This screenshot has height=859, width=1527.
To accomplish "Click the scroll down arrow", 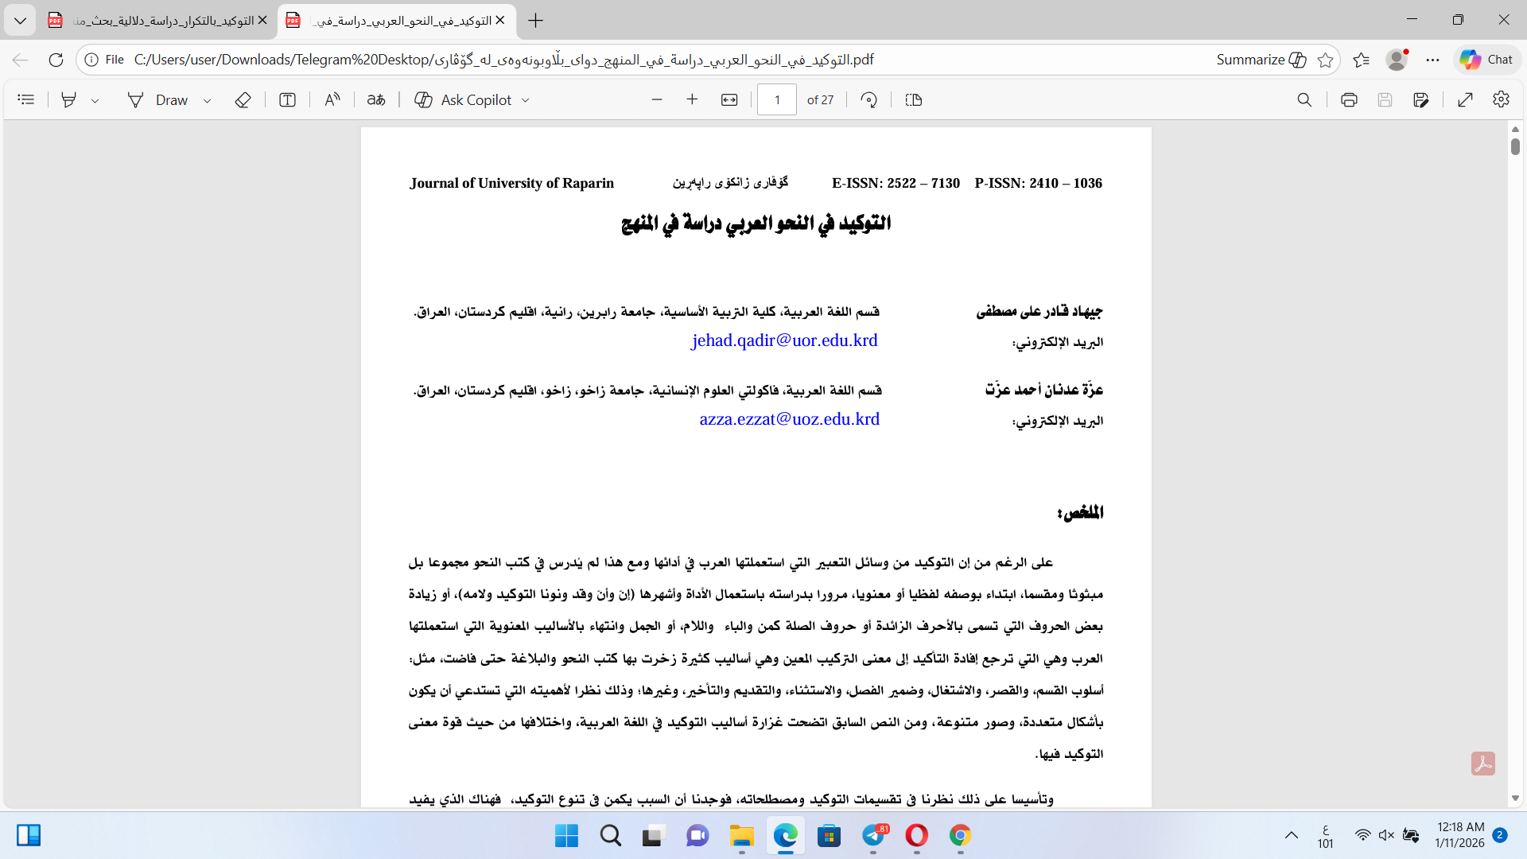I will tap(1515, 798).
